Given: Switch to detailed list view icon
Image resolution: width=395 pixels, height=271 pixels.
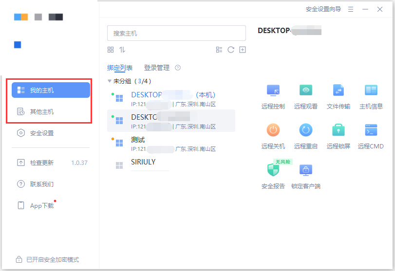Looking at the screenshot, I should [x=219, y=50].
